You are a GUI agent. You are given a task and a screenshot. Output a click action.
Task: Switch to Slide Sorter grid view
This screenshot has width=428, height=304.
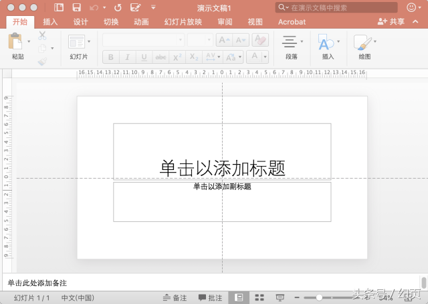(259, 297)
